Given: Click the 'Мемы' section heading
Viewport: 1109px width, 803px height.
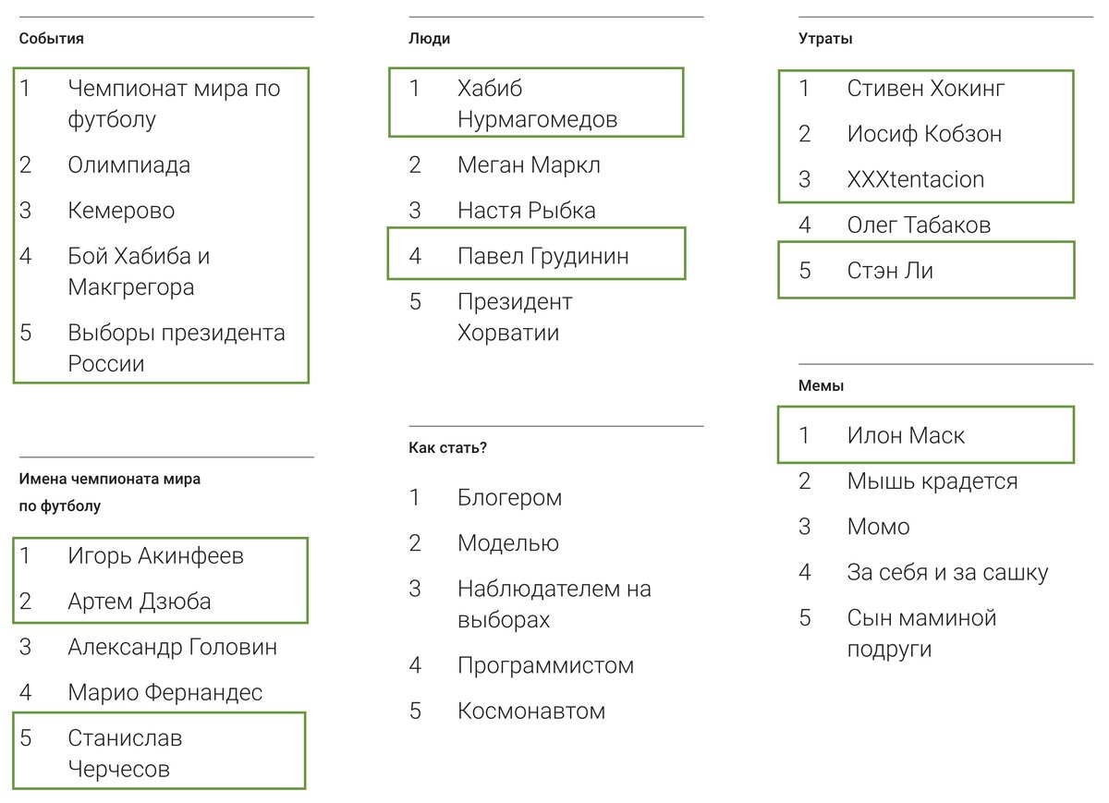Looking at the screenshot, I should (821, 386).
